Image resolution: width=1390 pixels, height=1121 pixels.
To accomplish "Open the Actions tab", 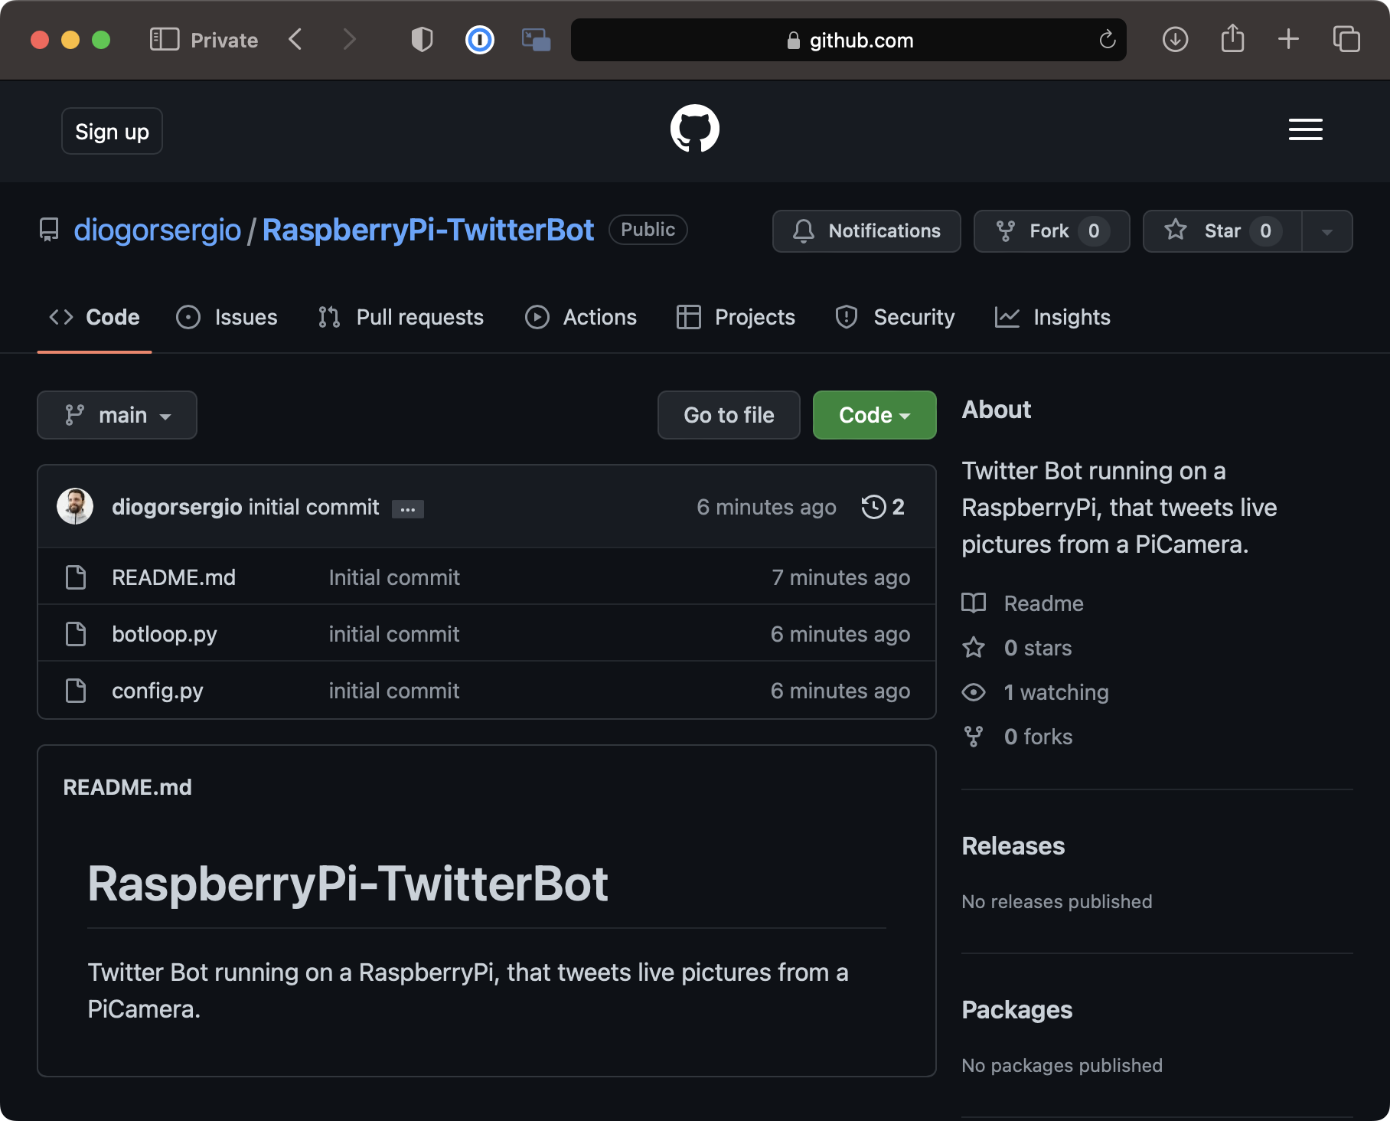I will pos(580,317).
